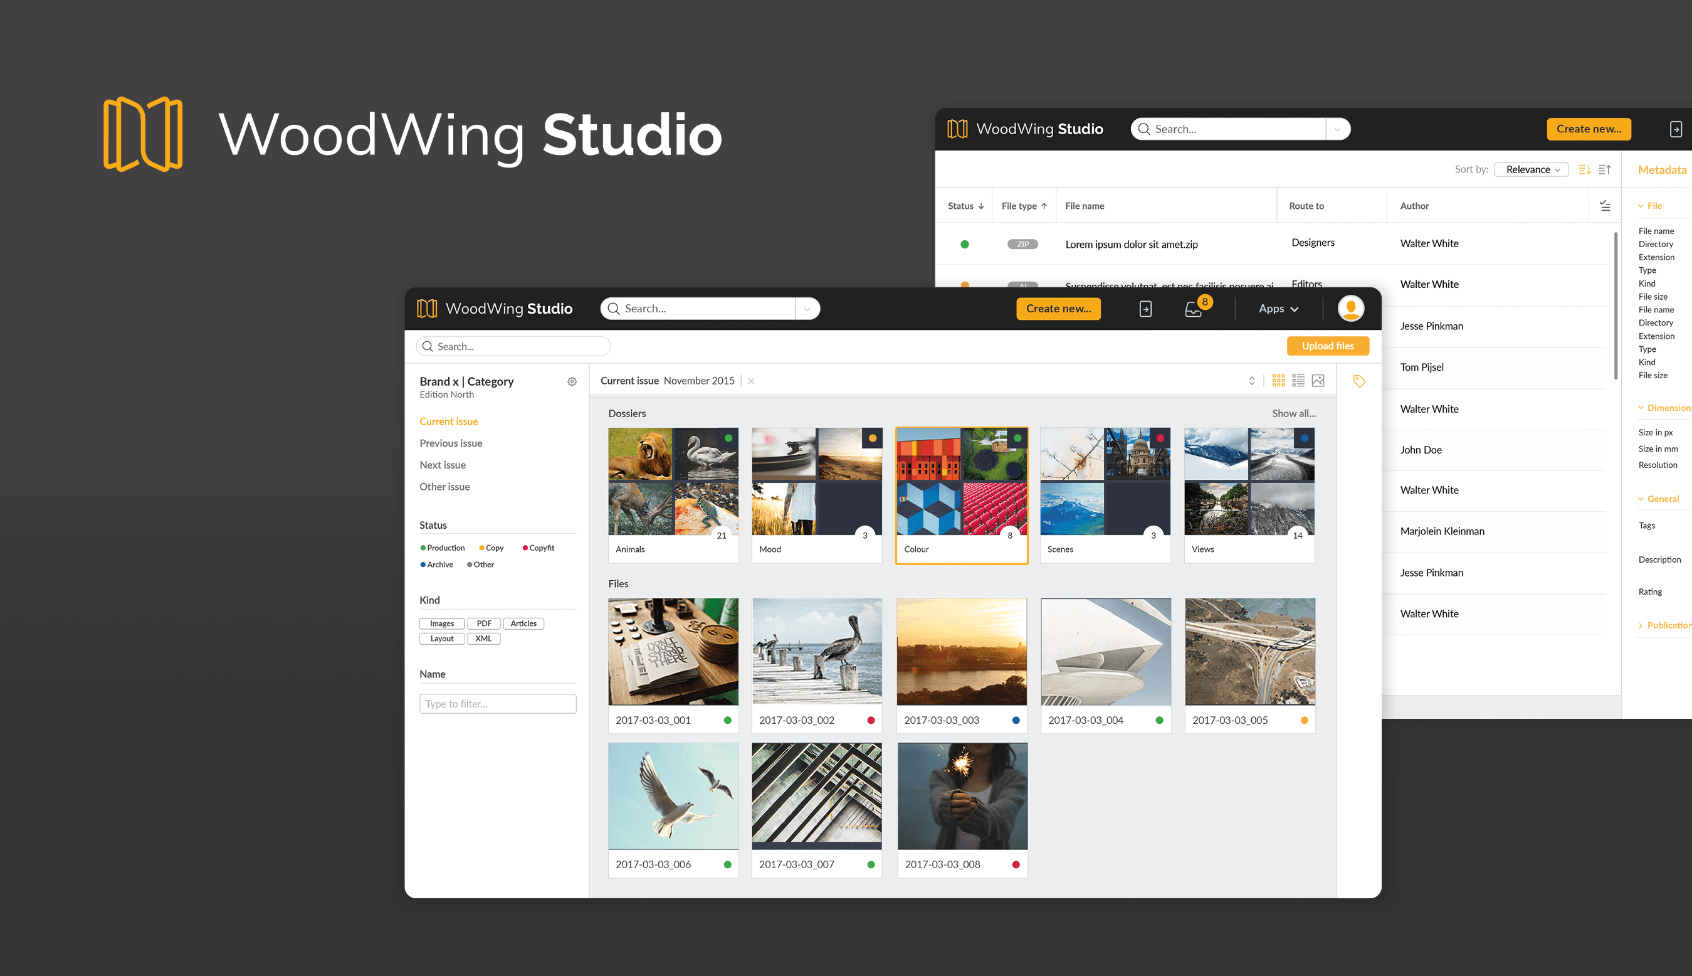Image resolution: width=1692 pixels, height=976 pixels.
Task: Click Create new button in back window
Action: pyautogui.click(x=1589, y=129)
